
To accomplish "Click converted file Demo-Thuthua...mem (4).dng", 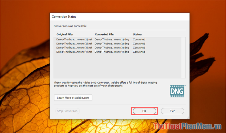I will [112, 52].
